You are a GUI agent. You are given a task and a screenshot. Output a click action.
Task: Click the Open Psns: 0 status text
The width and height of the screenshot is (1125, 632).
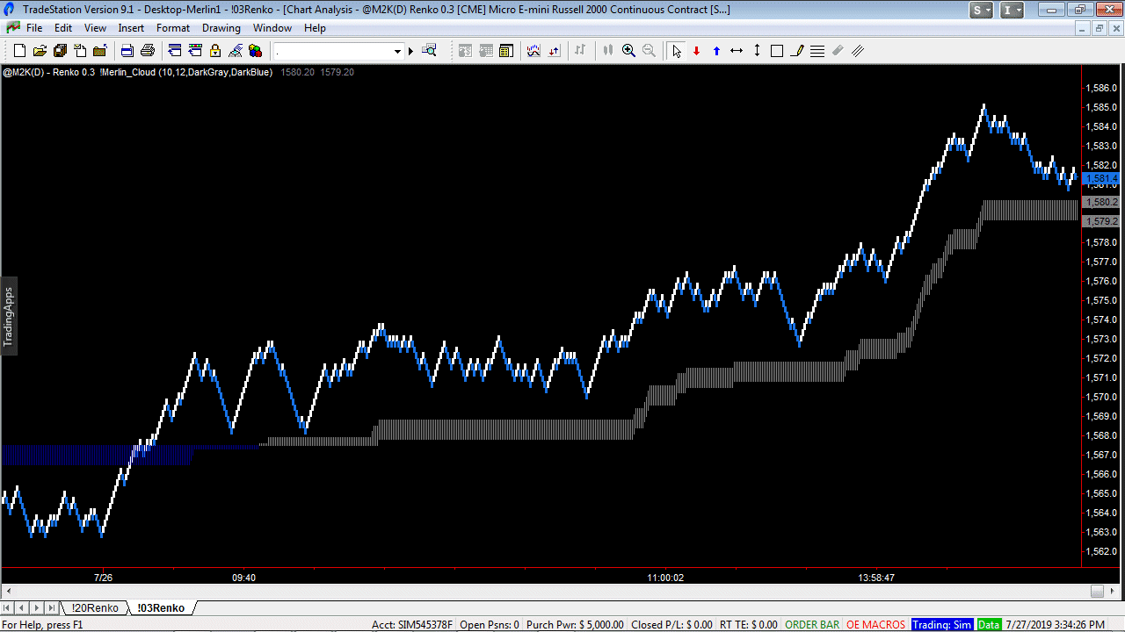point(490,625)
